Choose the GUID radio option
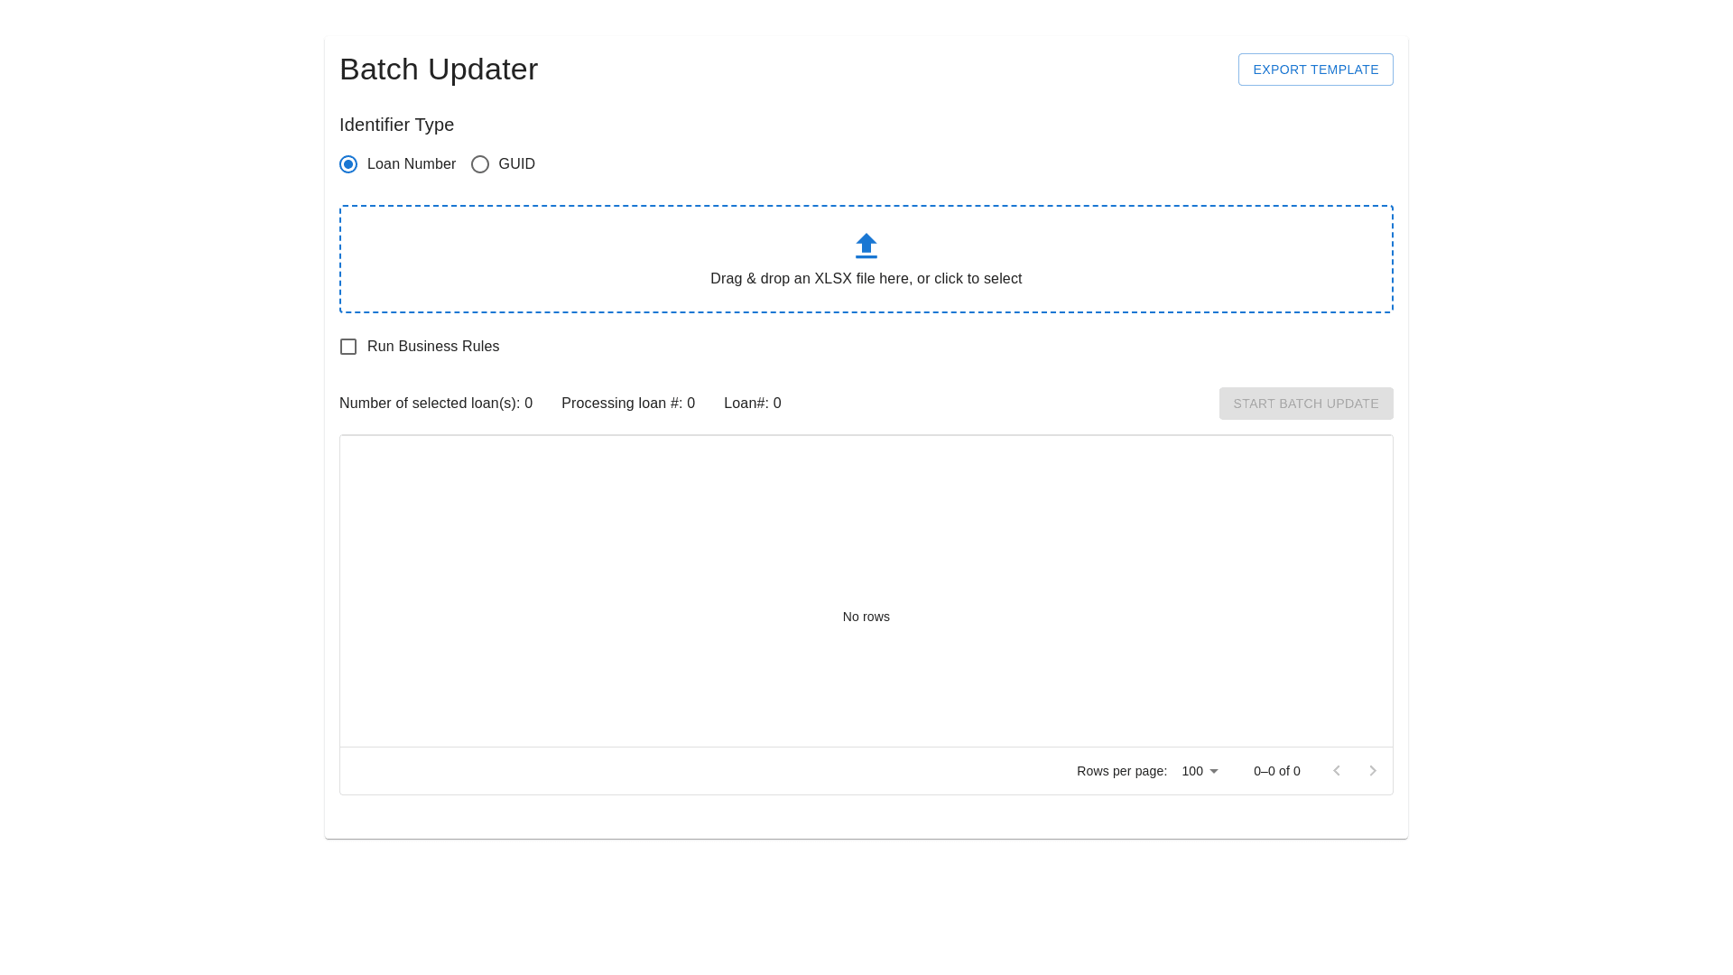 (480, 164)
